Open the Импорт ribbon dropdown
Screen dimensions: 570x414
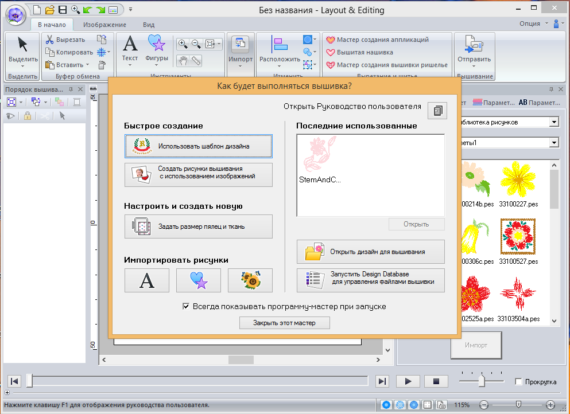tap(241, 66)
